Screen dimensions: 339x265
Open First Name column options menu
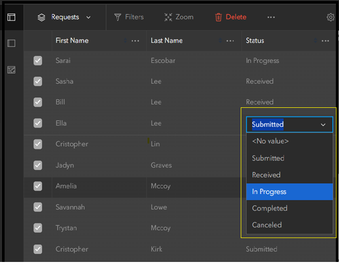135,41
